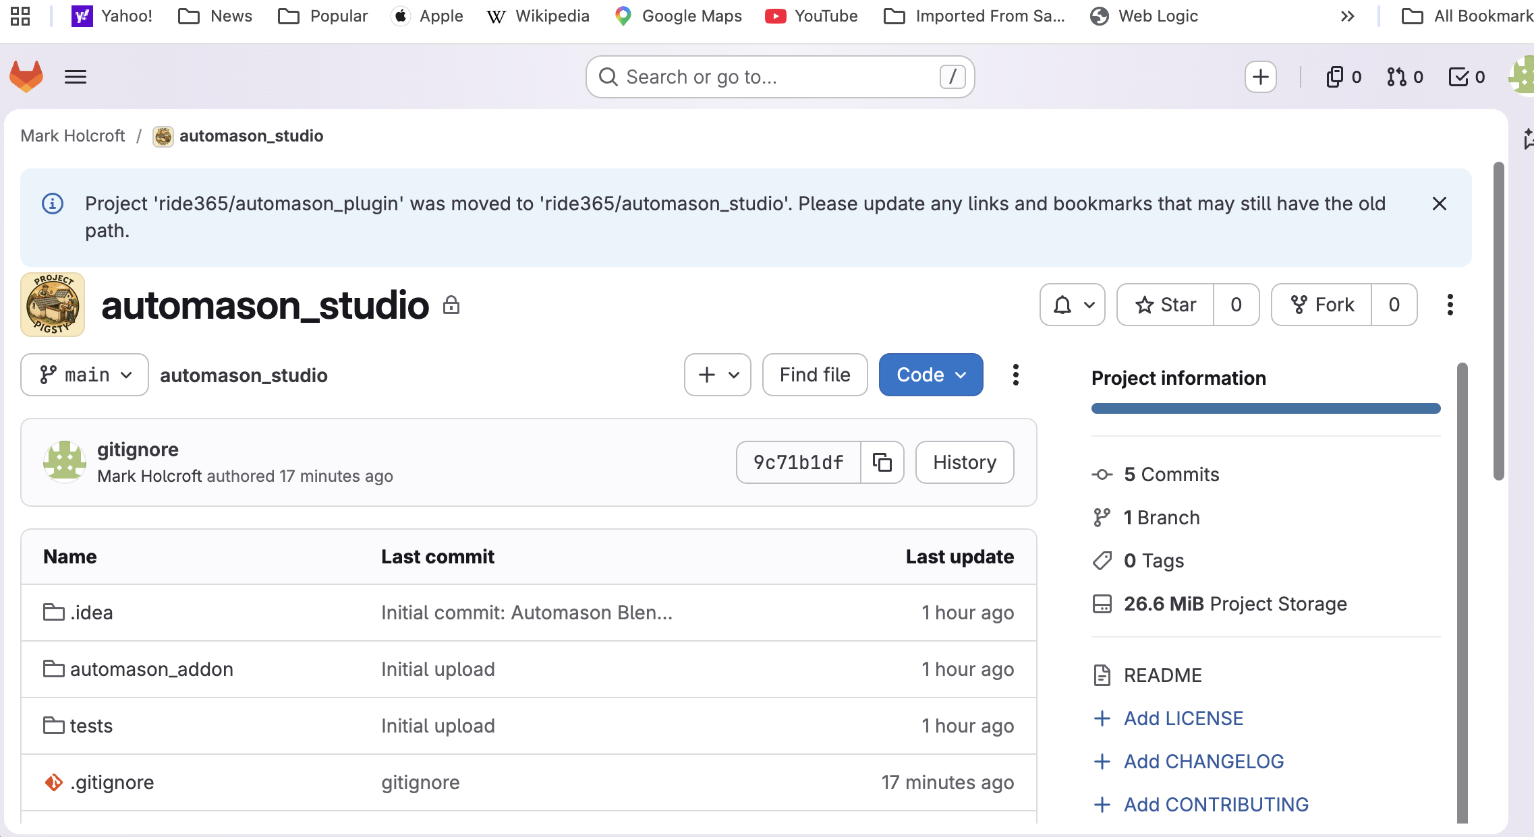Open the browser apps grid icon
Viewport: 1534px width, 837px height.
point(20,16)
